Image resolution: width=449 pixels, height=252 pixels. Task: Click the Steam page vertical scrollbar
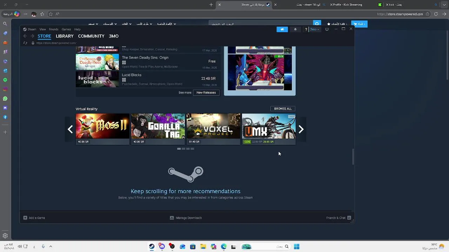(x=353, y=156)
